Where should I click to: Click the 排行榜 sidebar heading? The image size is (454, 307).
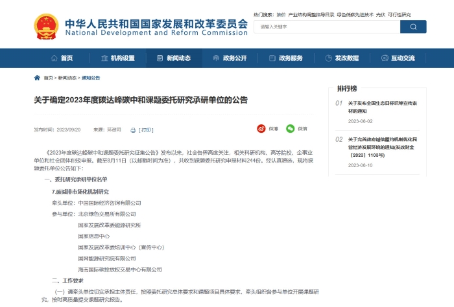click(347, 89)
